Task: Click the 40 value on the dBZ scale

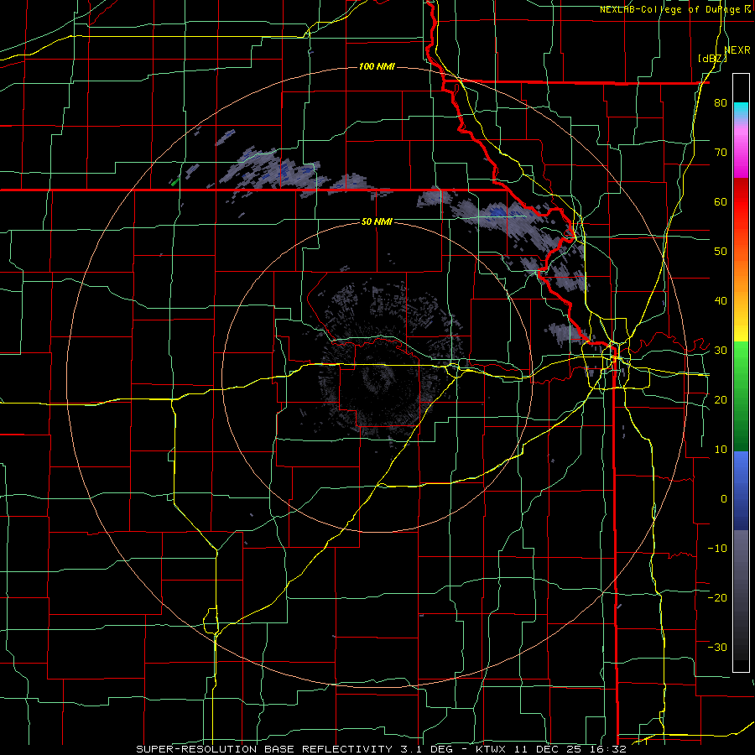Action: click(x=721, y=301)
